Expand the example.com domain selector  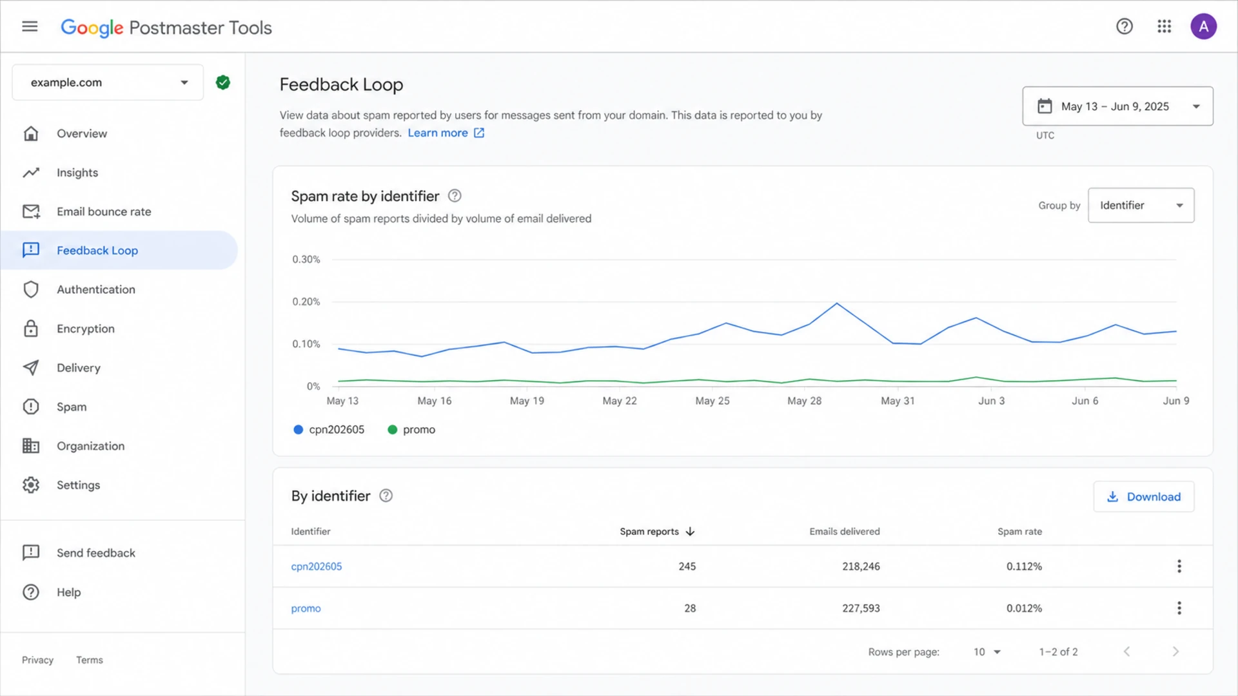[108, 82]
